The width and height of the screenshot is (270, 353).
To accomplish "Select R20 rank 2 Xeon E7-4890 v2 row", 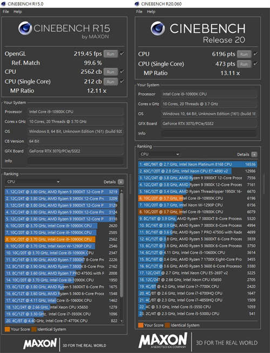I will pos(198,171).
